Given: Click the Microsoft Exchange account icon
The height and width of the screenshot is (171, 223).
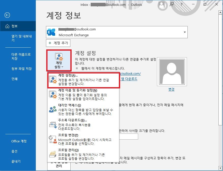Looking at the screenshot, I should click(51, 32).
